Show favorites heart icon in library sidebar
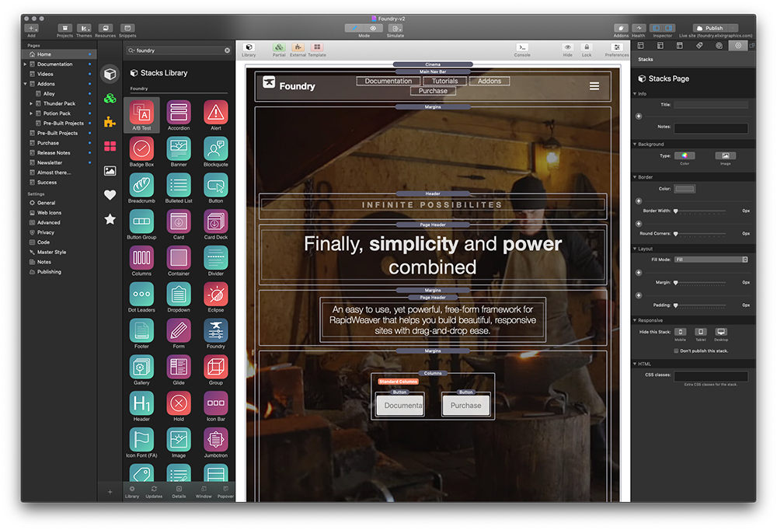This screenshot has width=777, height=530. tap(110, 195)
